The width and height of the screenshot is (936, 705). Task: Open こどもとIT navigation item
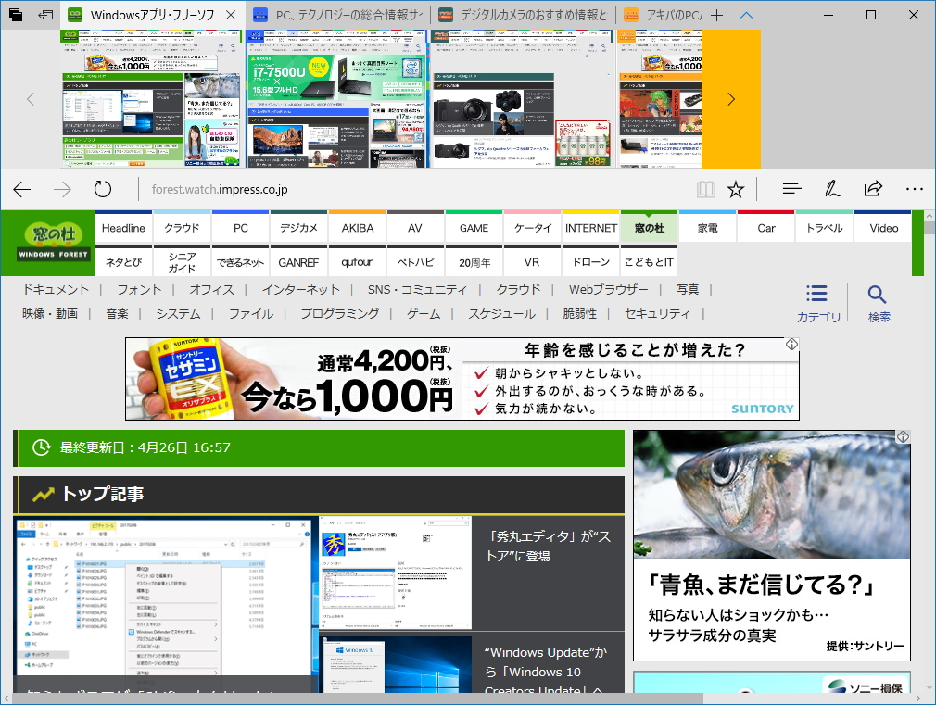(x=650, y=263)
